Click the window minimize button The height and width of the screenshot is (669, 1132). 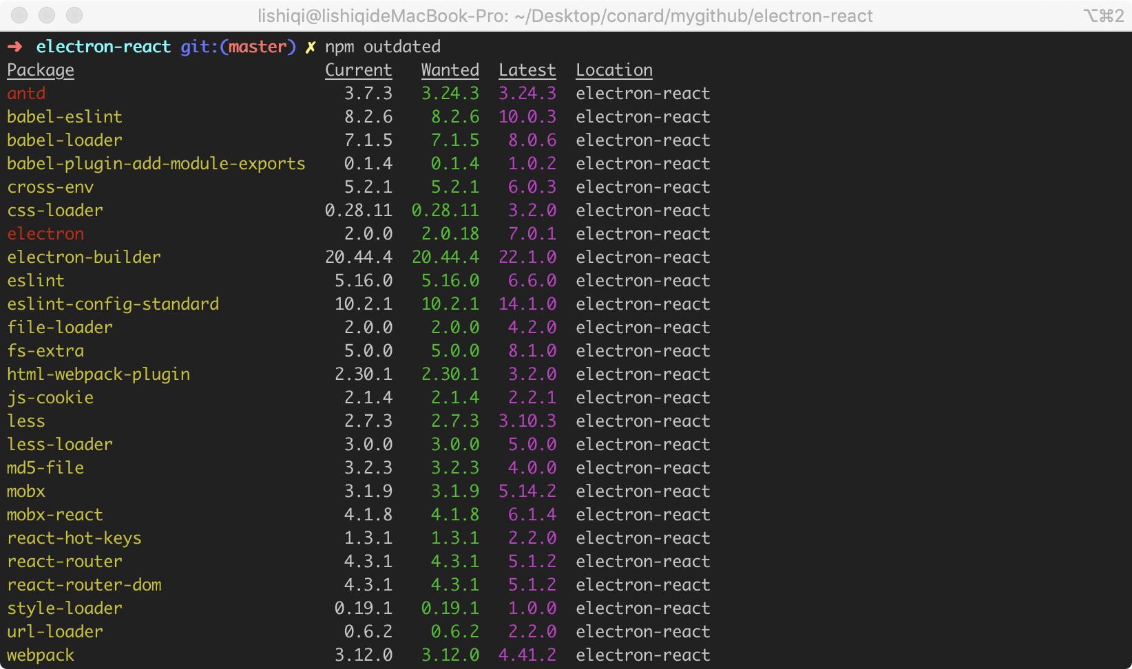click(x=47, y=15)
